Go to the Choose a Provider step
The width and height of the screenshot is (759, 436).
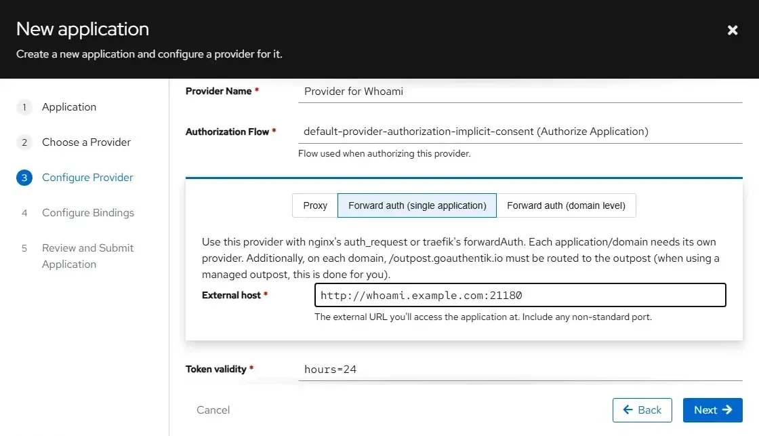click(x=86, y=142)
